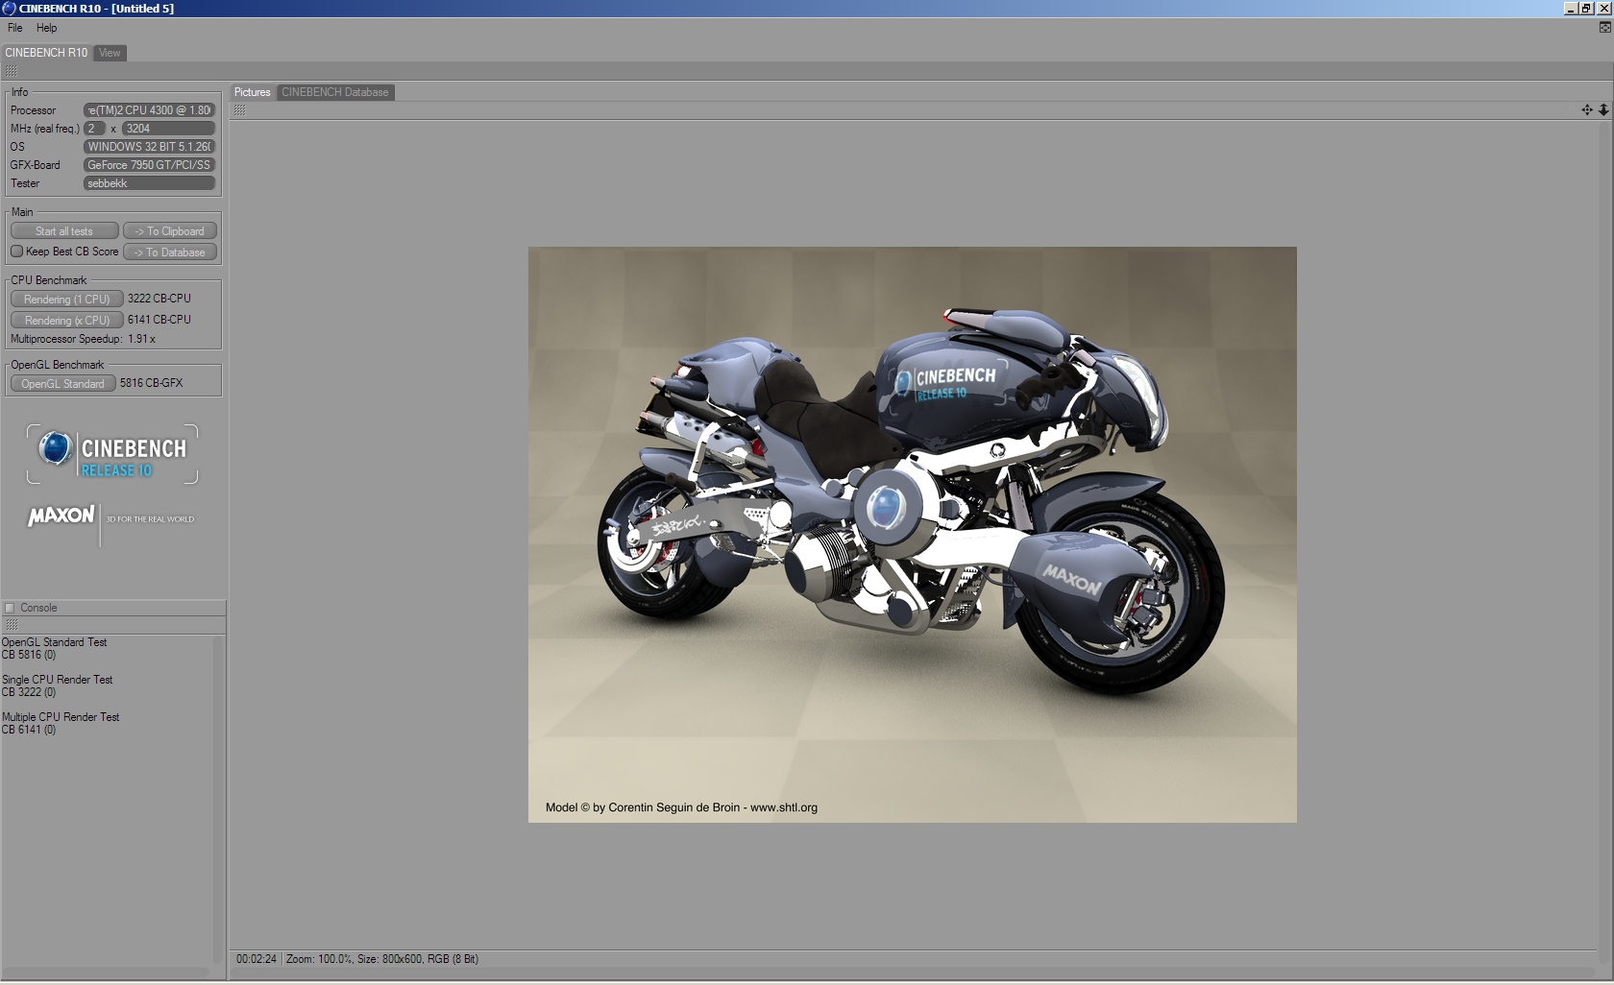Click 'Zoom: 100.0%' status bar text
The image size is (1614, 985).
pos(319,959)
